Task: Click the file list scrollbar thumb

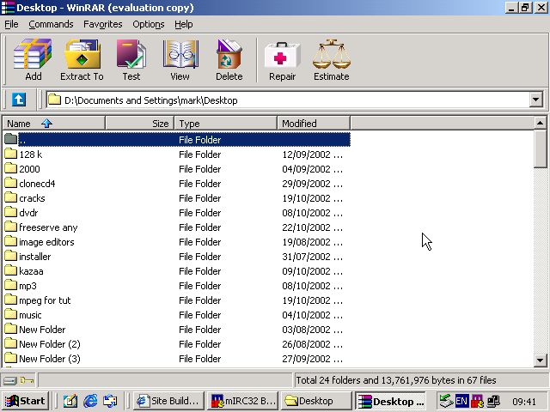Action: (x=540, y=148)
